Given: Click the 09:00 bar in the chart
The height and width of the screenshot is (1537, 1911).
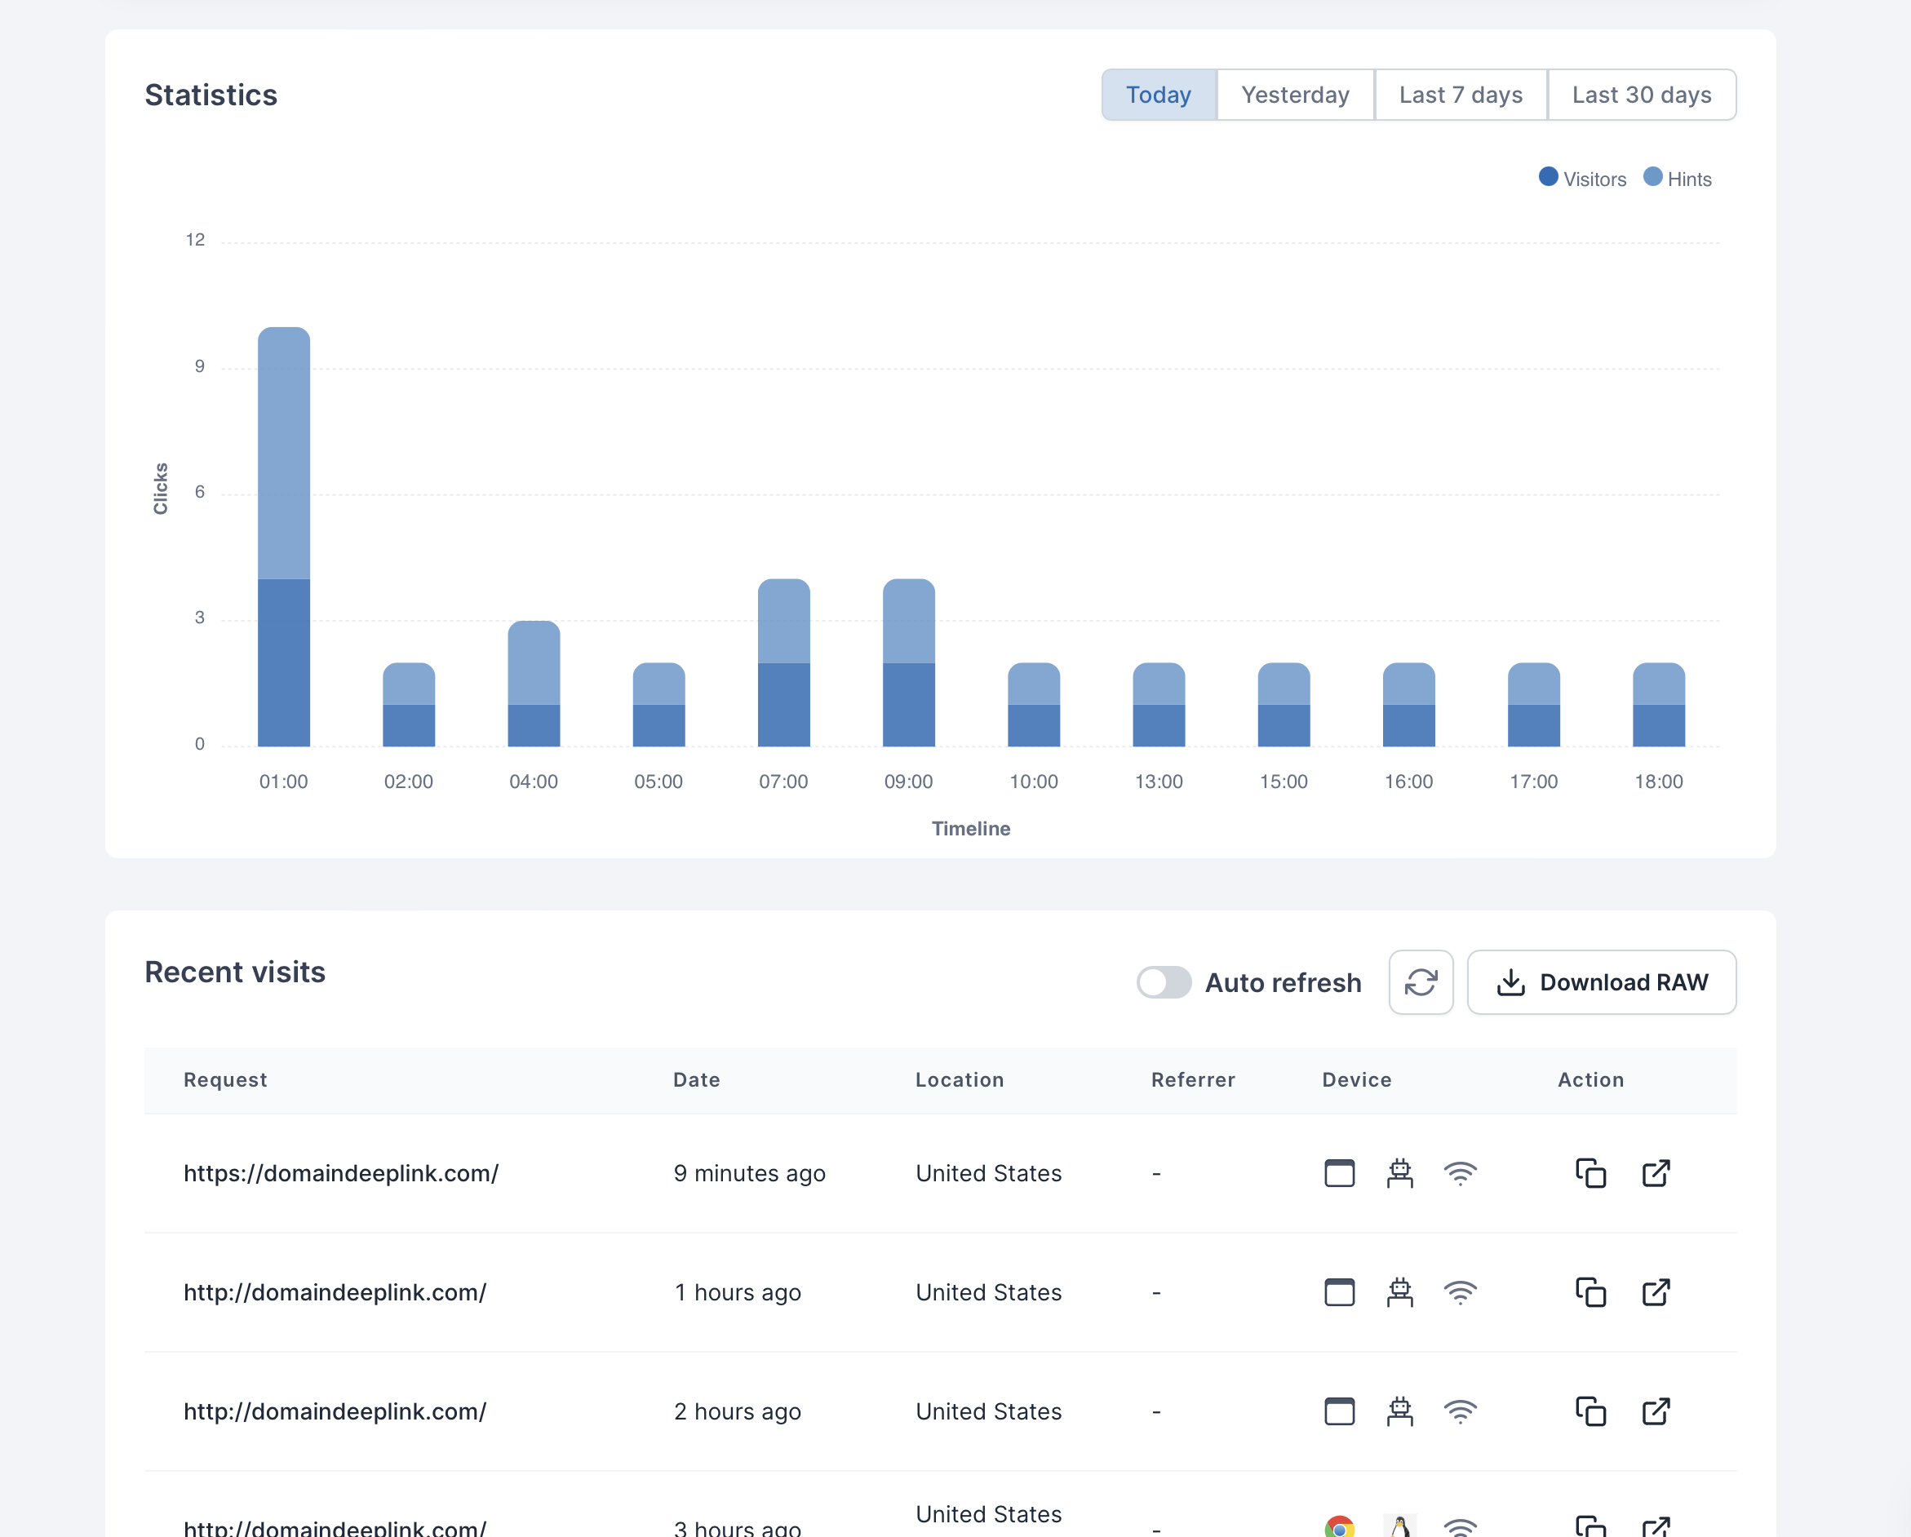Looking at the screenshot, I should pos(908,663).
